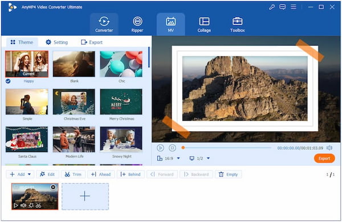Select the Modern Life theme

click(74, 139)
